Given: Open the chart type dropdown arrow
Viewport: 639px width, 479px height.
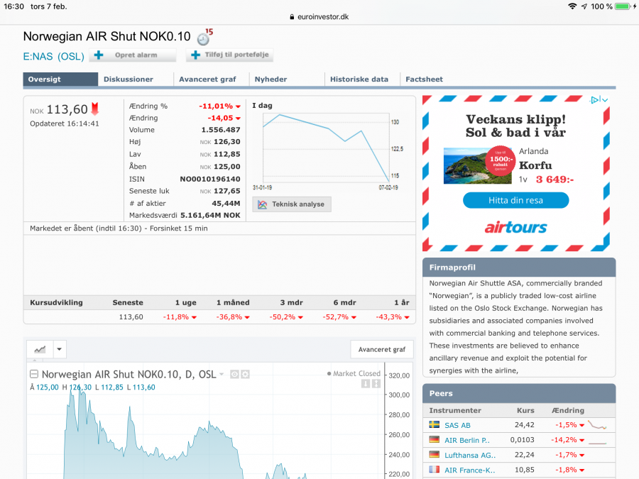Looking at the screenshot, I should [x=60, y=349].
